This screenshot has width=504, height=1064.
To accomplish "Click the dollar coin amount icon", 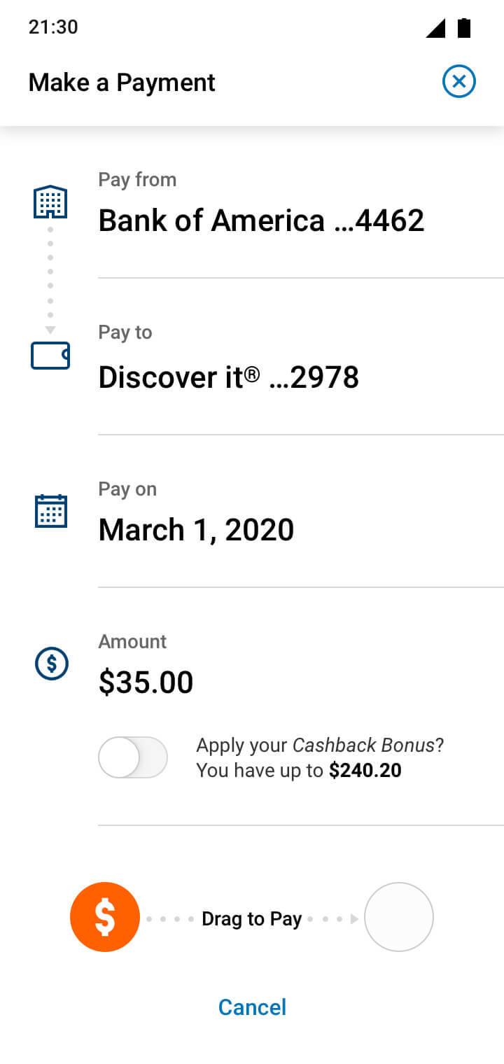I will tap(52, 663).
